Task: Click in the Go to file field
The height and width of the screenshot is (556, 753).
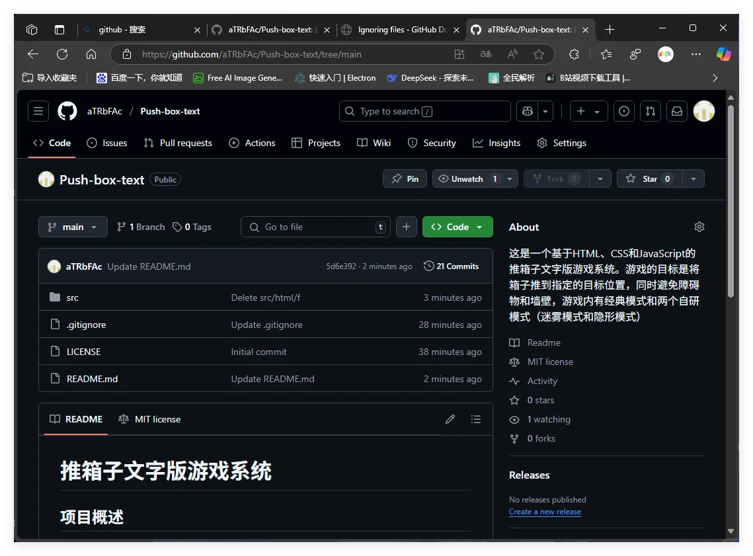Action: (311, 227)
